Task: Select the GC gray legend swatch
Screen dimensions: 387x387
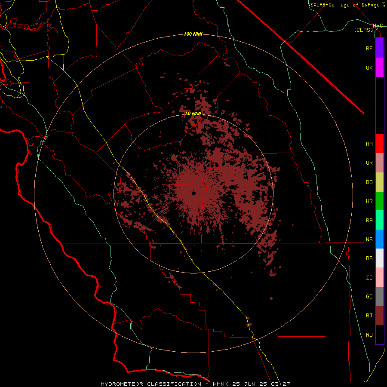Action: click(x=380, y=296)
